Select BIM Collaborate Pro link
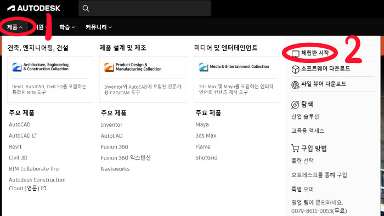Screen dimensions: 384x216 [x=34, y=168]
